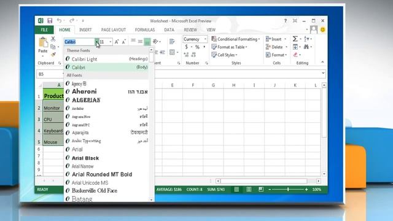
Task: Click the zoom in plus button
Action: pos(306,190)
